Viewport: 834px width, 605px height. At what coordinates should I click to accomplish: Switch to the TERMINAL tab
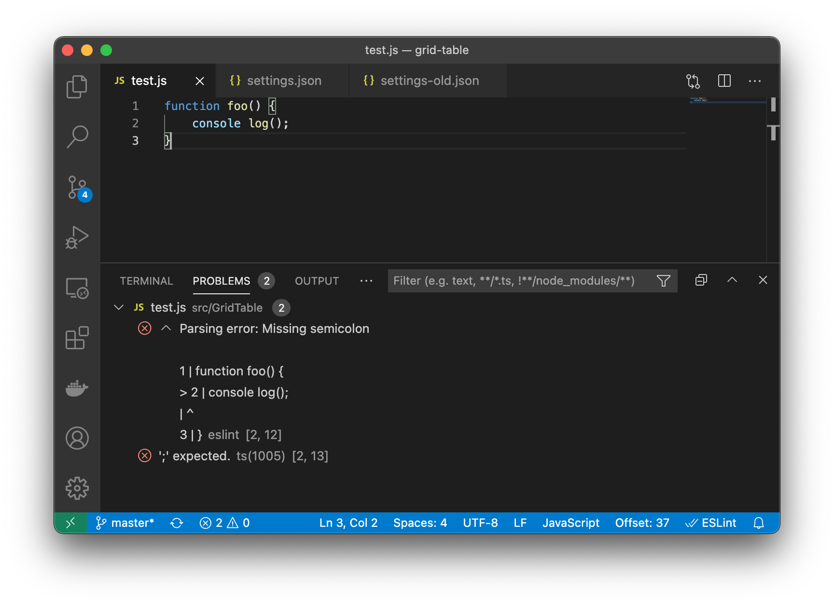[146, 281]
